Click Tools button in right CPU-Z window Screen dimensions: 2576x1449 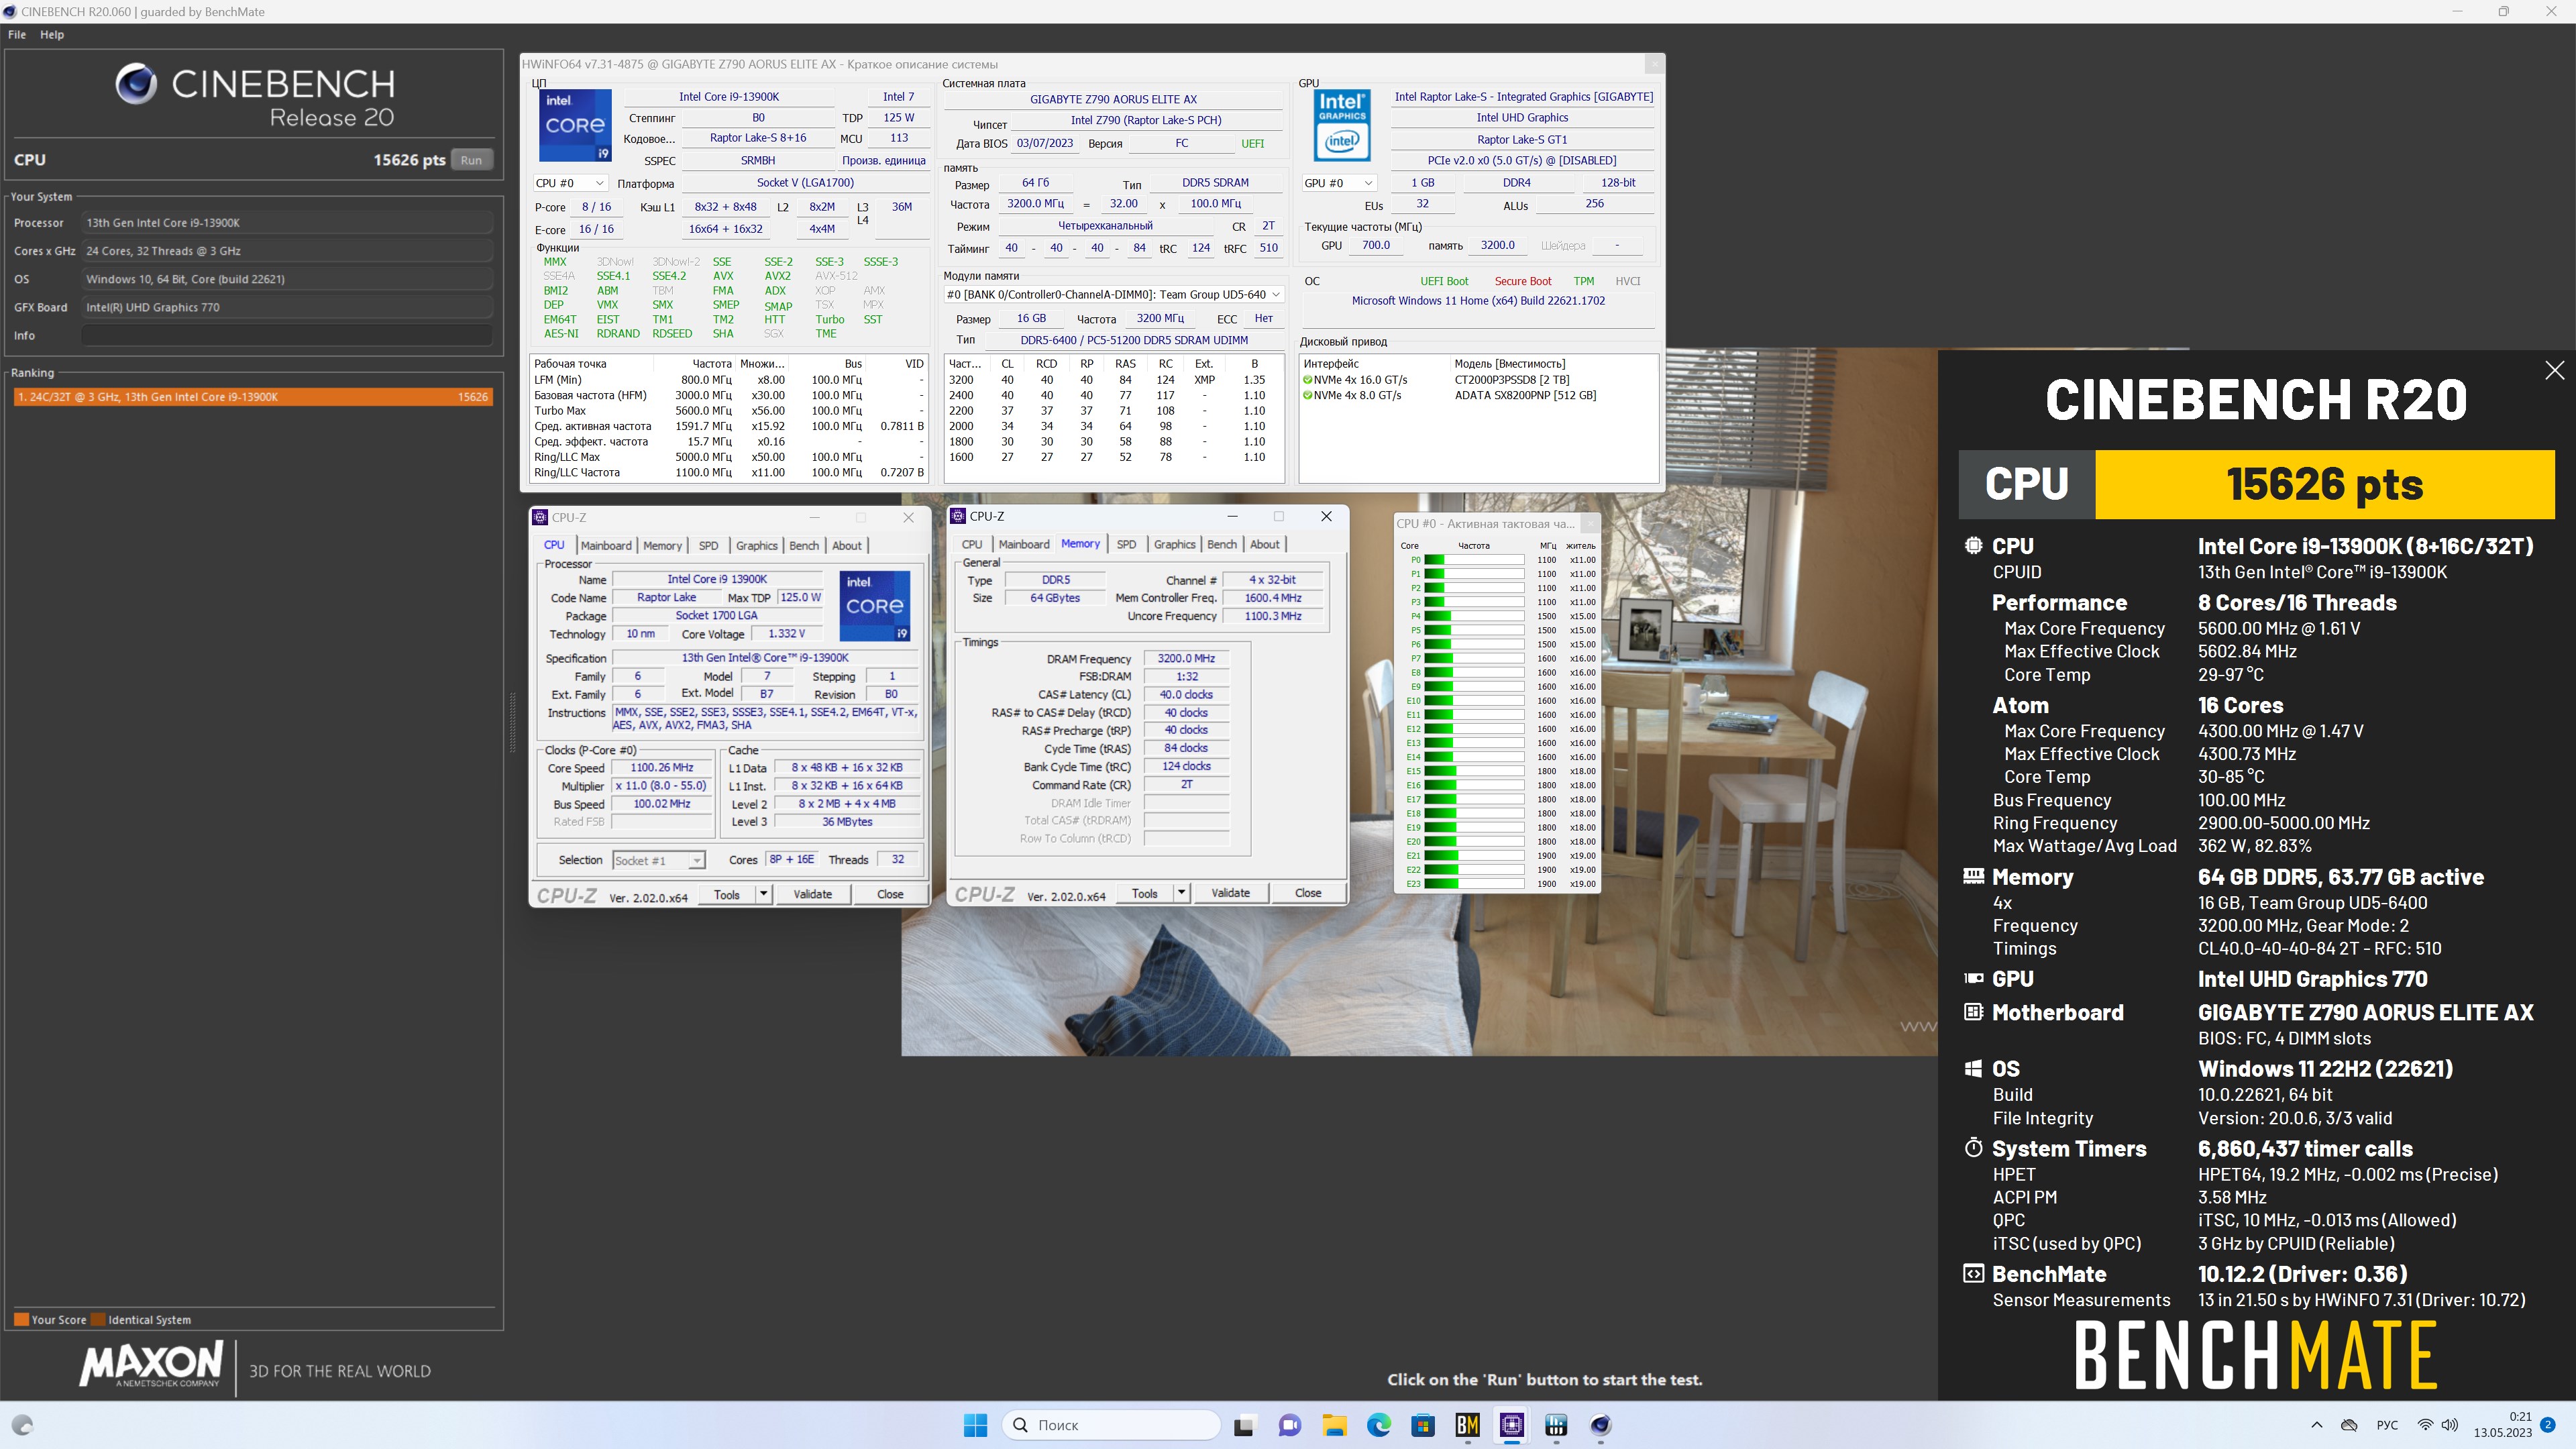point(1145,893)
